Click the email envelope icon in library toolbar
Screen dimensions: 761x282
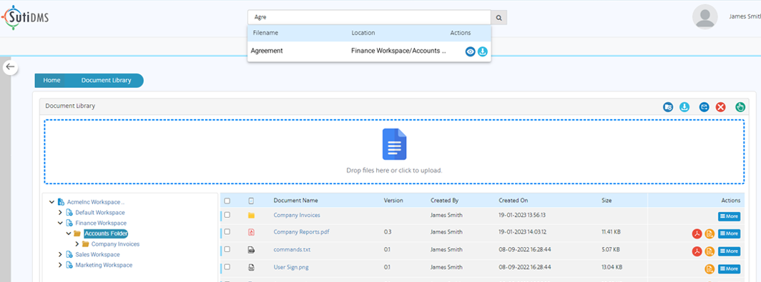tap(704, 106)
